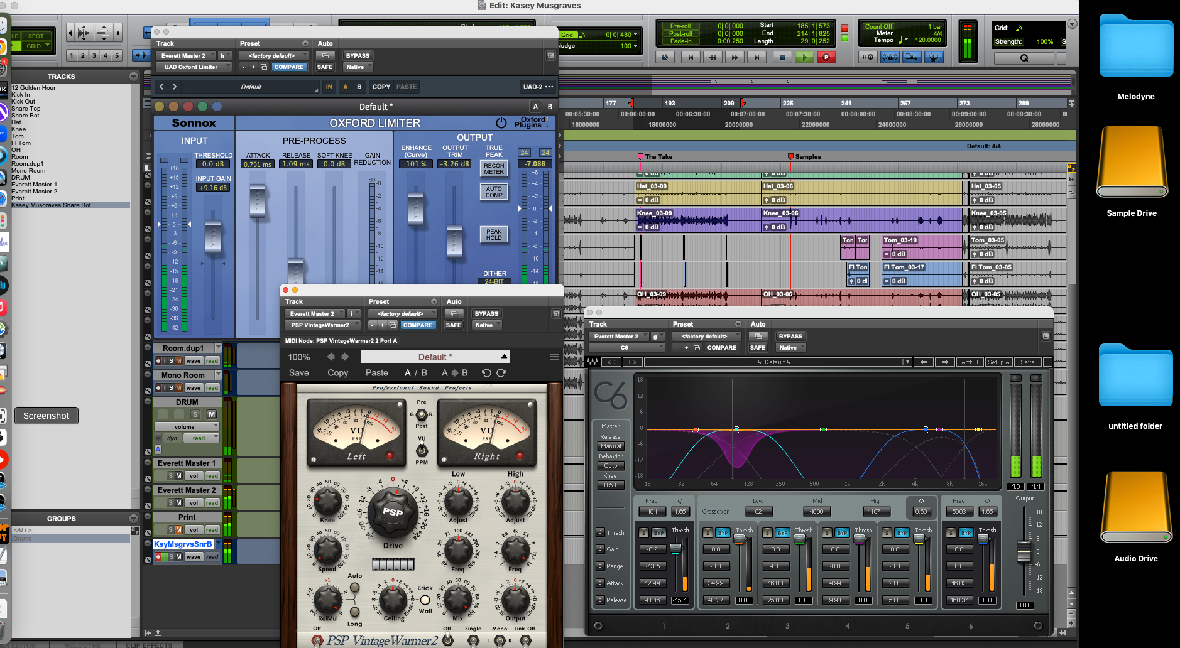Viewport: 1180px width, 648px height.
Task: Click the Manual release button in C6
Action: pos(610,446)
